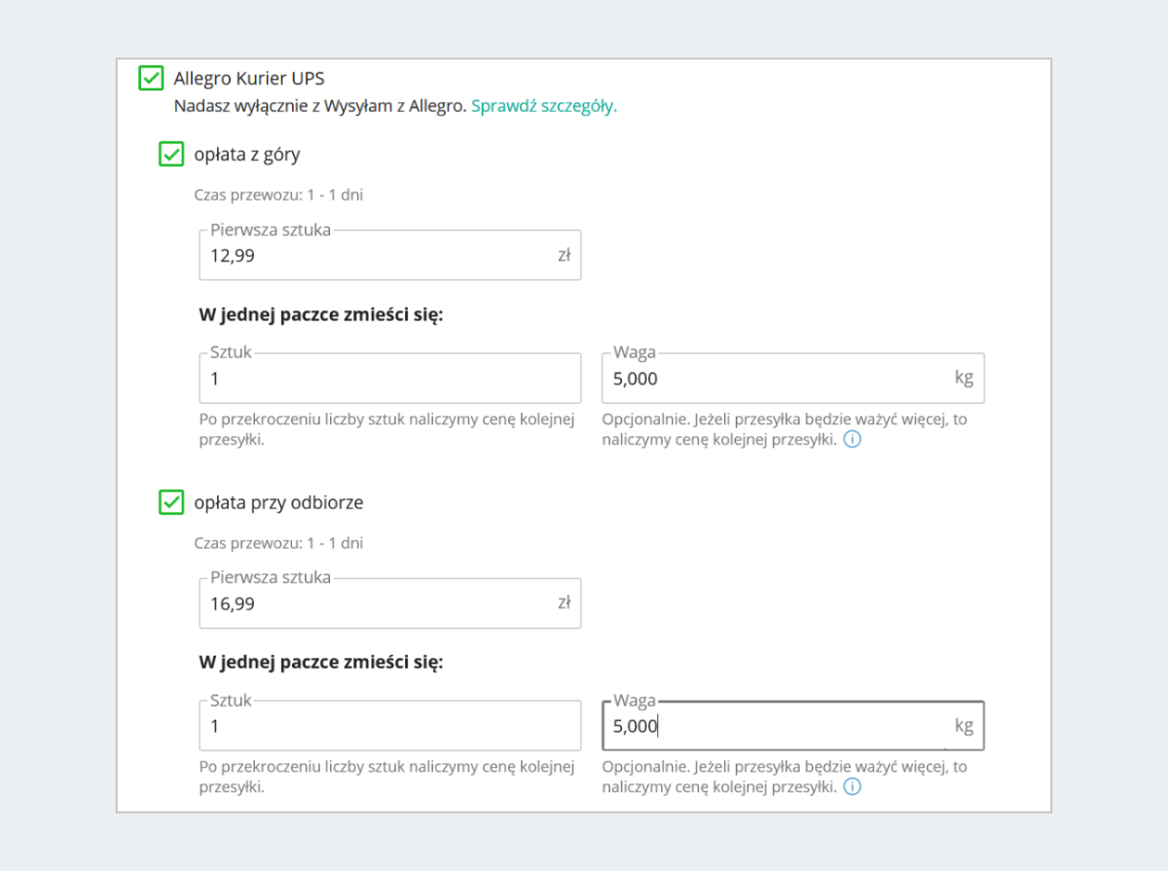
Task: Click the "Nadasz wyłącznie z Wysyłam z Allegro" text
Action: tap(320, 106)
